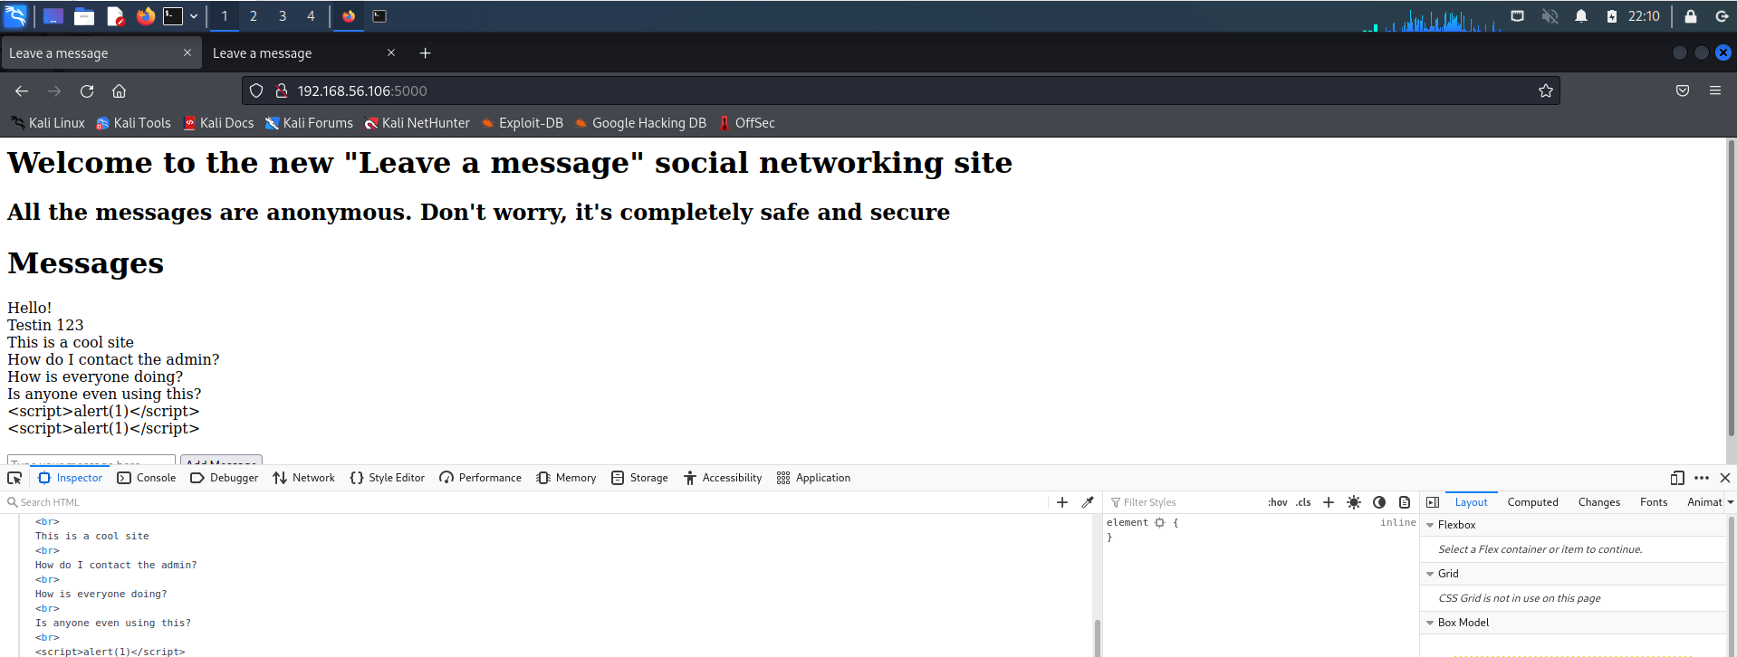
Task: Open the Firefox application menu
Action: 1715,90
